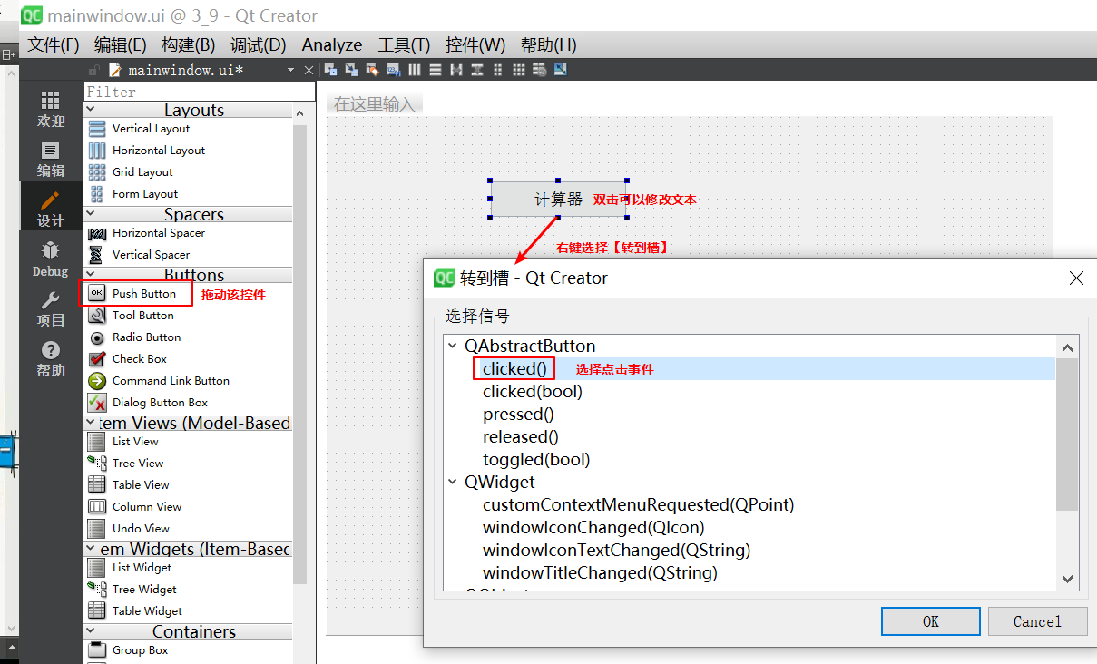Open the 帮助(H) menu
1097x664 pixels.
[x=548, y=44]
